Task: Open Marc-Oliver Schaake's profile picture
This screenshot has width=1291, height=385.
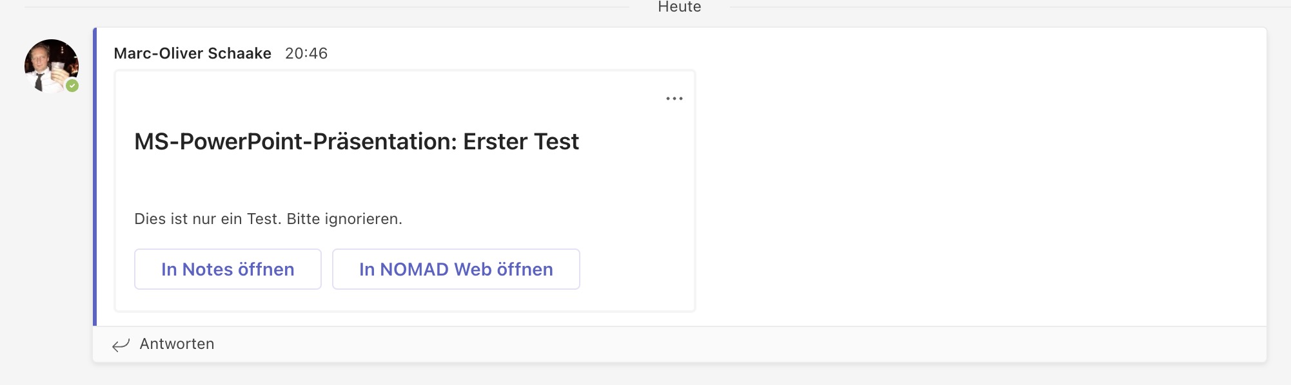Action: pyautogui.click(x=52, y=66)
